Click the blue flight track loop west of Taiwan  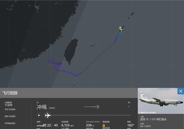click(59, 64)
